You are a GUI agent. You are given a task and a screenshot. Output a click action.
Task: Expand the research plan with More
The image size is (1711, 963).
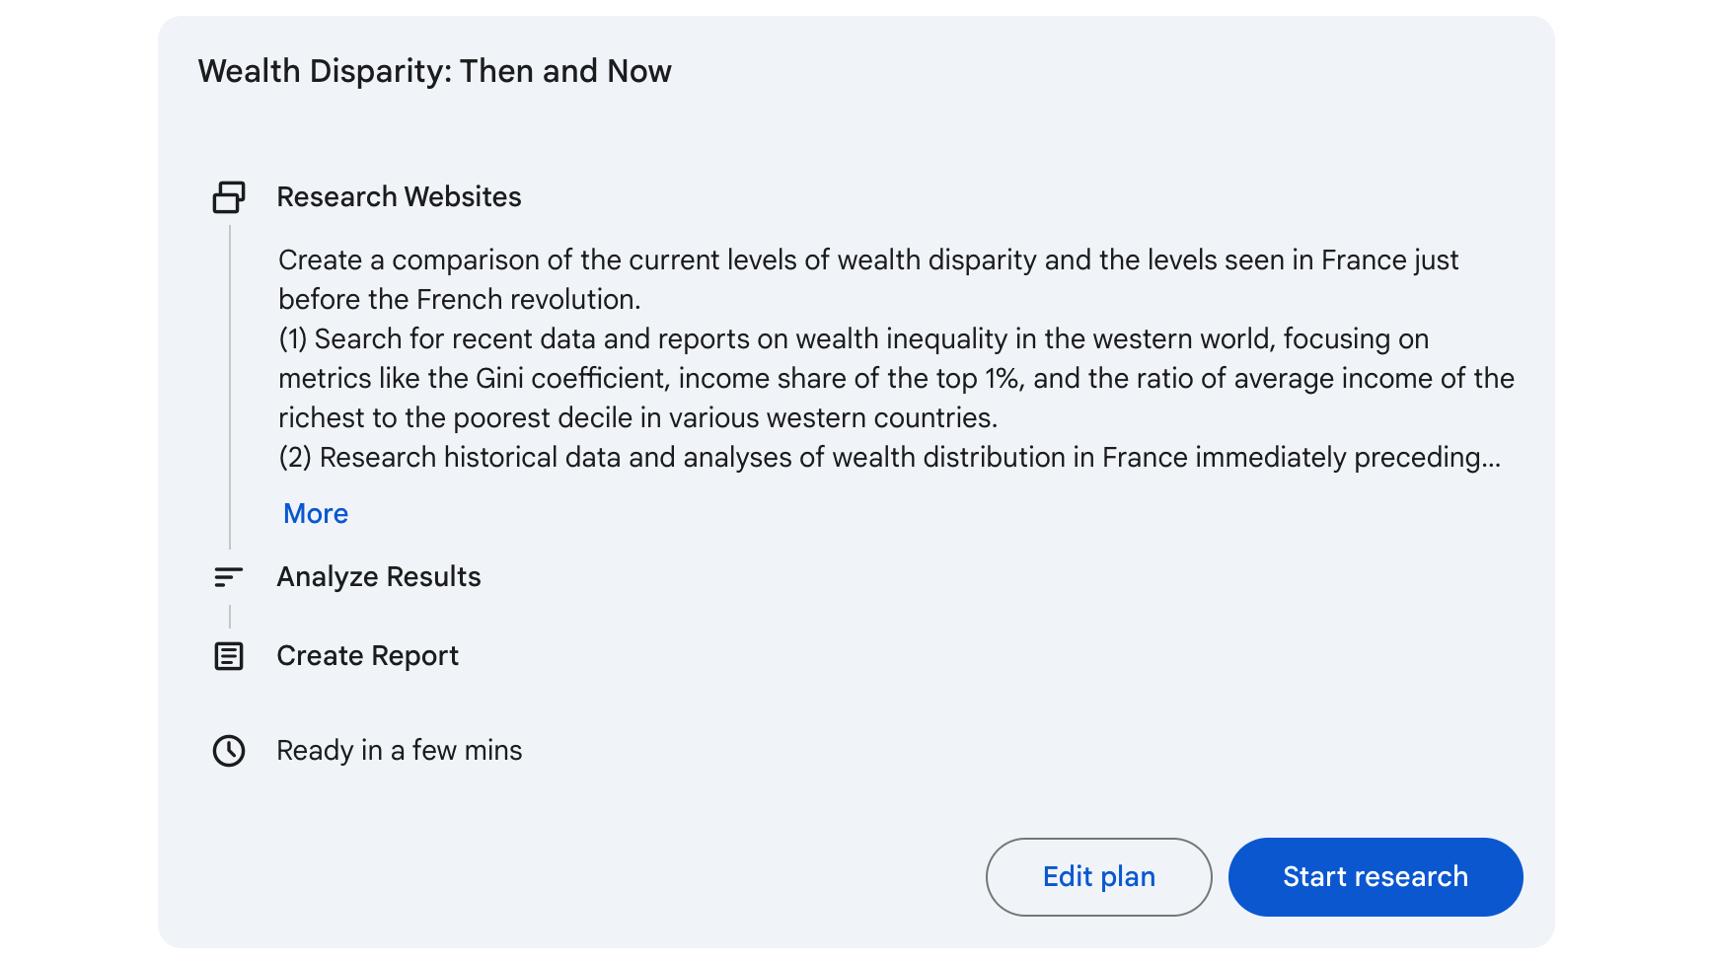(316, 514)
